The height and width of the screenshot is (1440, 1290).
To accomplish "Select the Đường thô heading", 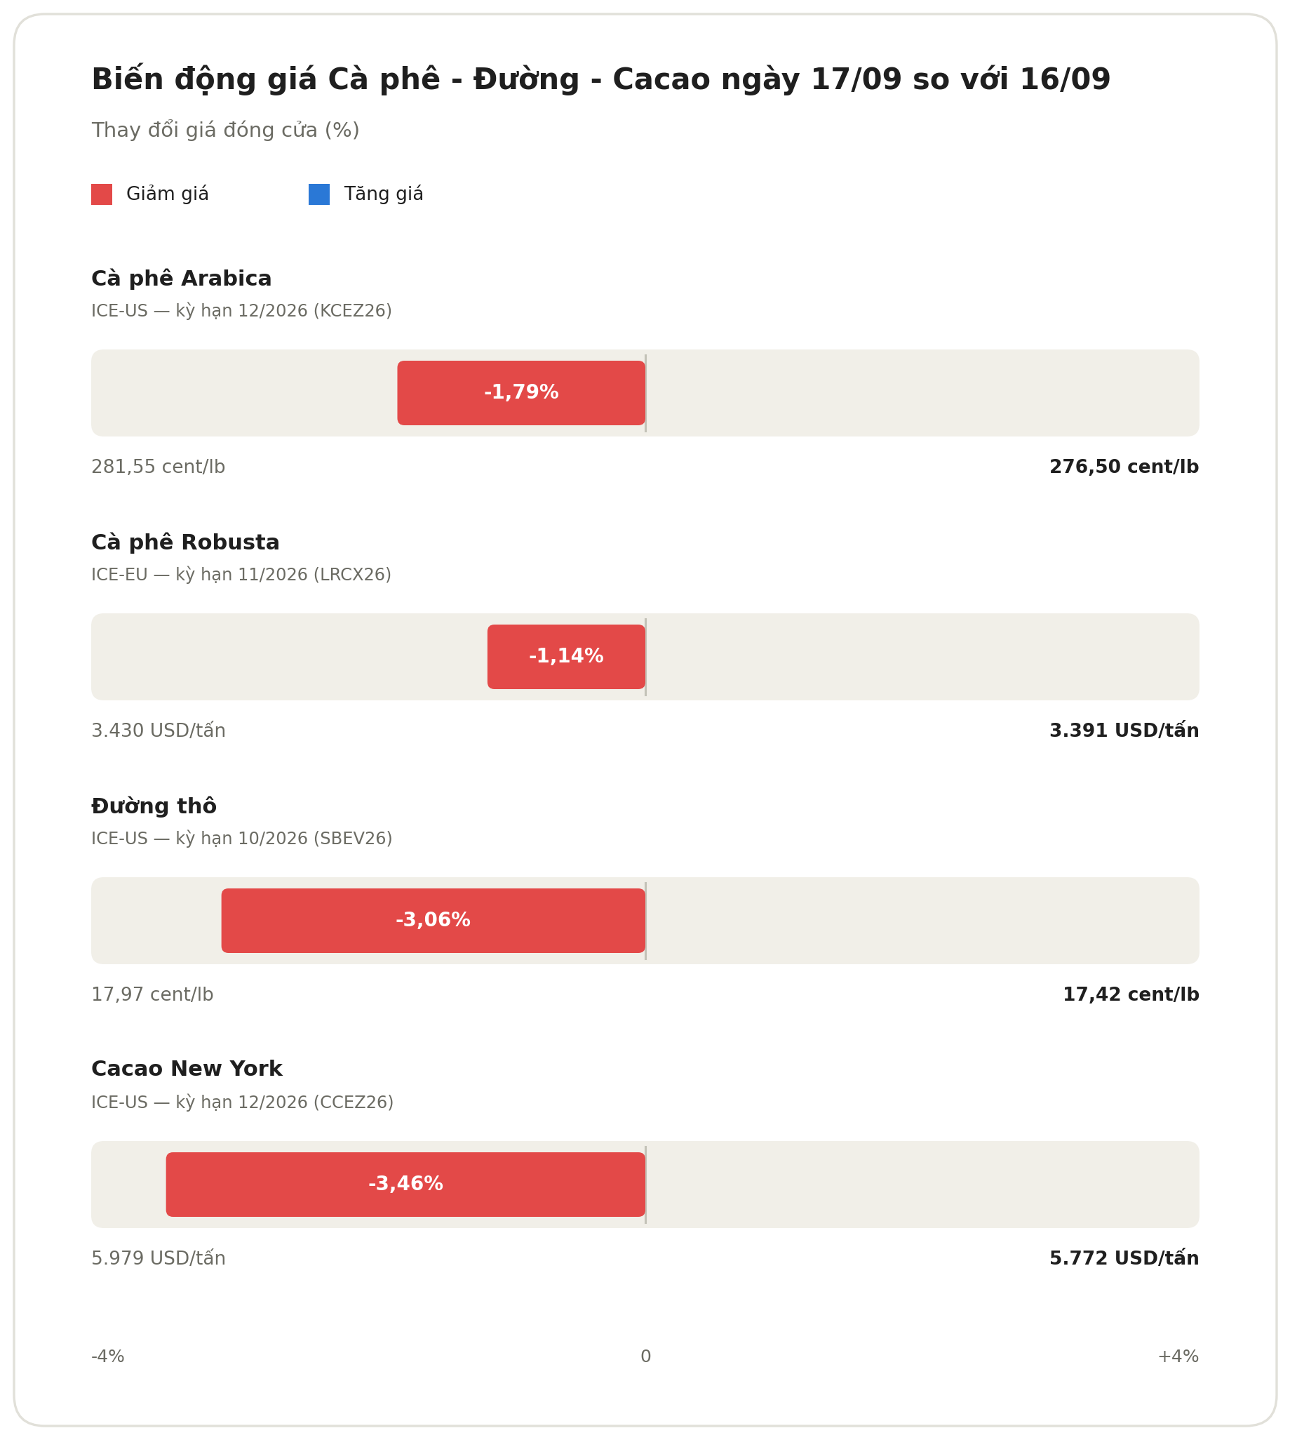I will [x=154, y=806].
